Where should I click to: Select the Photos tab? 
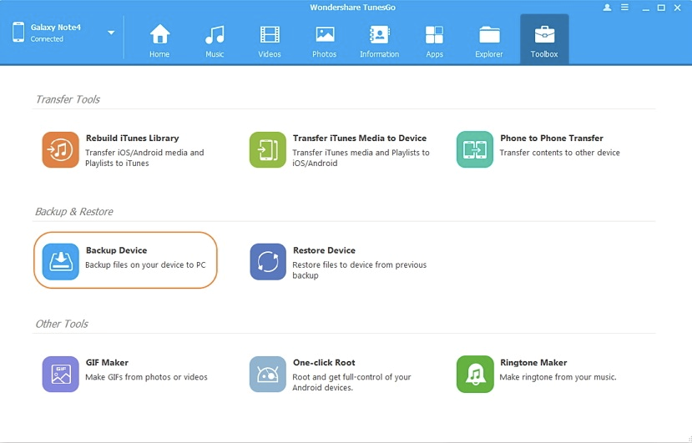pyautogui.click(x=325, y=40)
